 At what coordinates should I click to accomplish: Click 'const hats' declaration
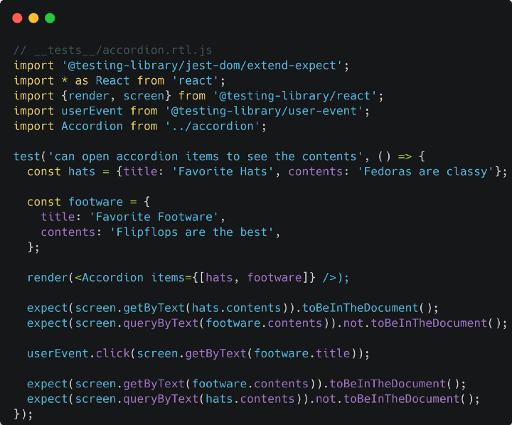61,172
